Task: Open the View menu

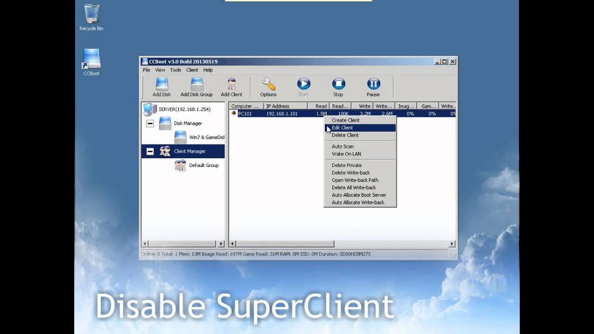Action: tap(160, 70)
